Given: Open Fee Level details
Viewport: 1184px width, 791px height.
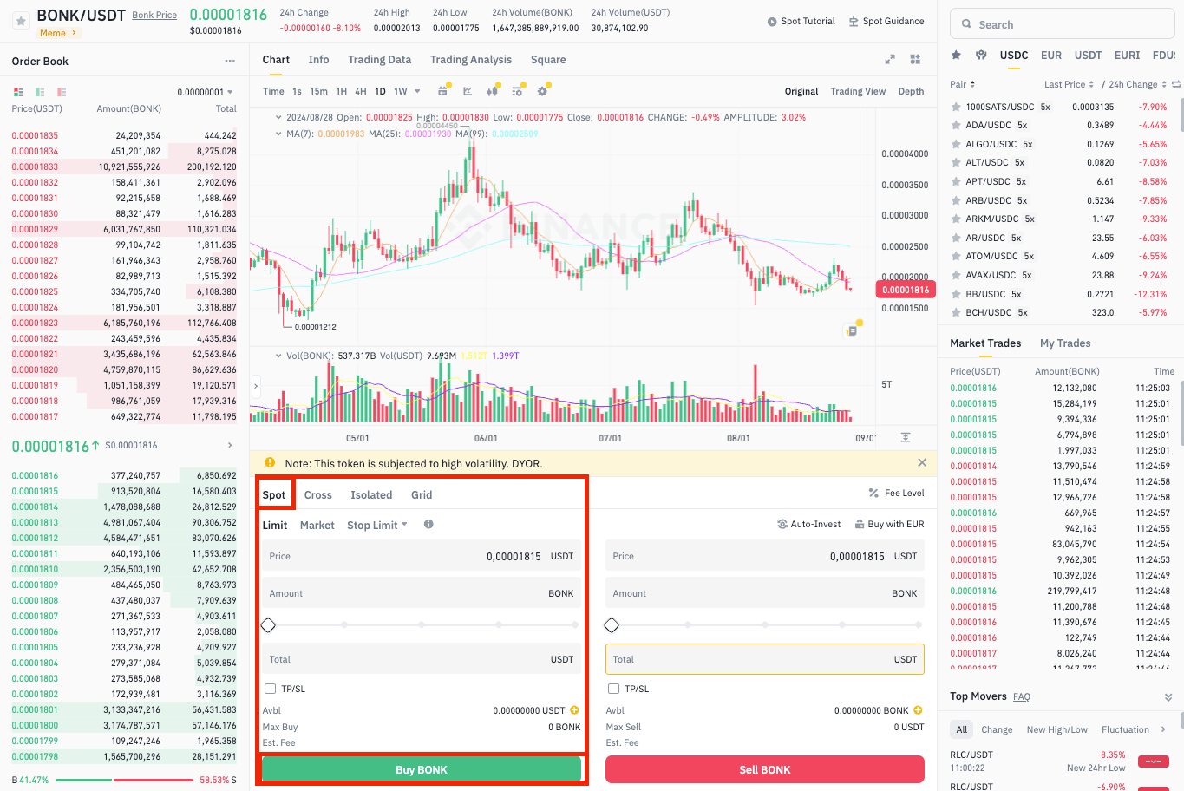Looking at the screenshot, I should [x=897, y=493].
